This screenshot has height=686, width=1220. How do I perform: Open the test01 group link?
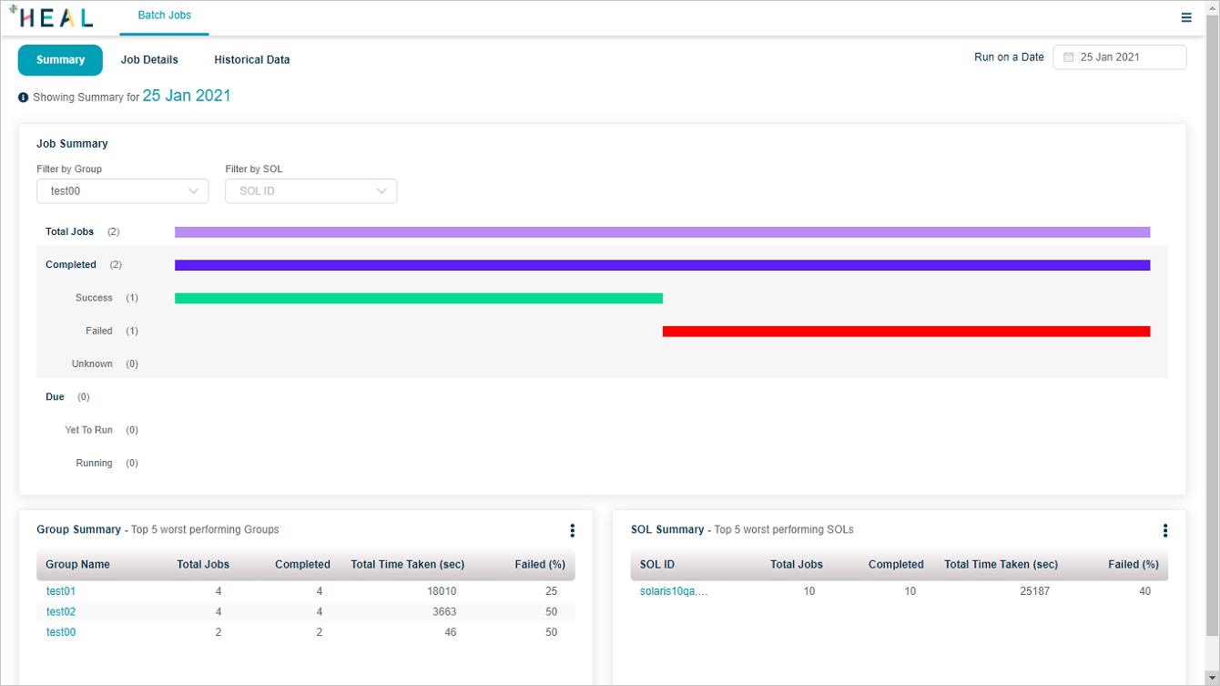pos(61,591)
